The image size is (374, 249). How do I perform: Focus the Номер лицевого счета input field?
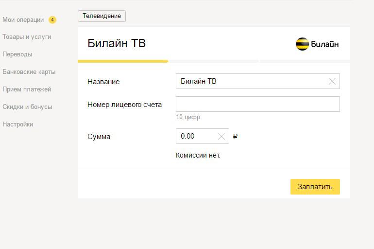click(x=258, y=104)
